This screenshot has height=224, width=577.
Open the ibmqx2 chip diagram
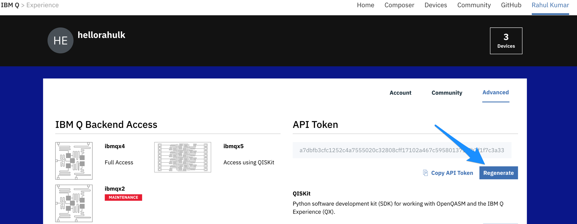[74, 203]
